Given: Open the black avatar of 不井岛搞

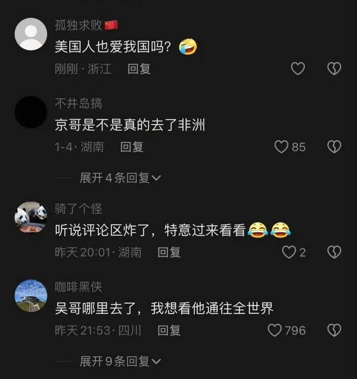Looking at the screenshot, I should click(x=31, y=112).
